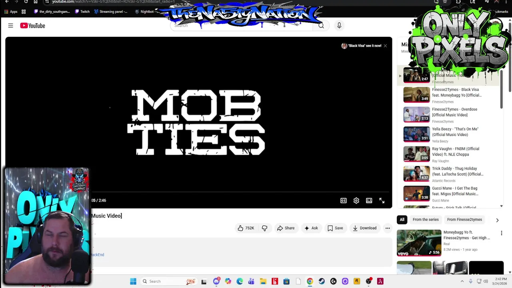This screenshot has width=512, height=288.
Task: Click the browser address bar URL
Action: (x=113, y=2)
